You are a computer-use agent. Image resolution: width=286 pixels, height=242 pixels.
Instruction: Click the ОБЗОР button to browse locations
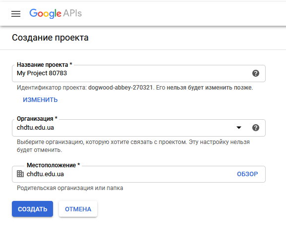247,174
